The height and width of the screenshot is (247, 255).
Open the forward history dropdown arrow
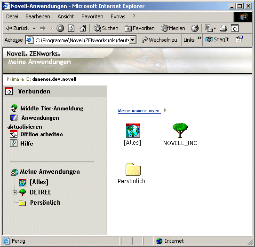click(x=52, y=29)
